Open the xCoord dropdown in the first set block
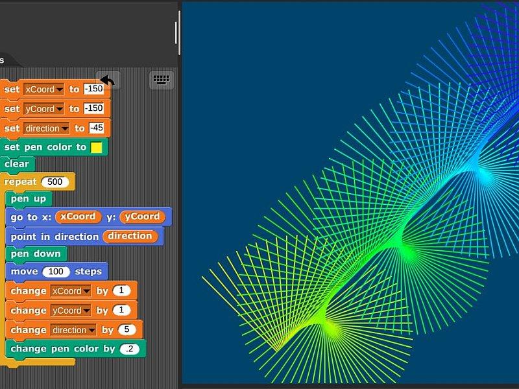Image resolution: width=519 pixels, height=389 pixels. [60, 89]
